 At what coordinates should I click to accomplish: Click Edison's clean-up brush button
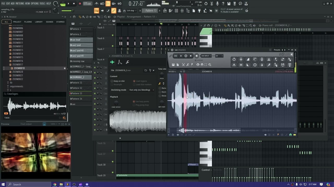269,65
